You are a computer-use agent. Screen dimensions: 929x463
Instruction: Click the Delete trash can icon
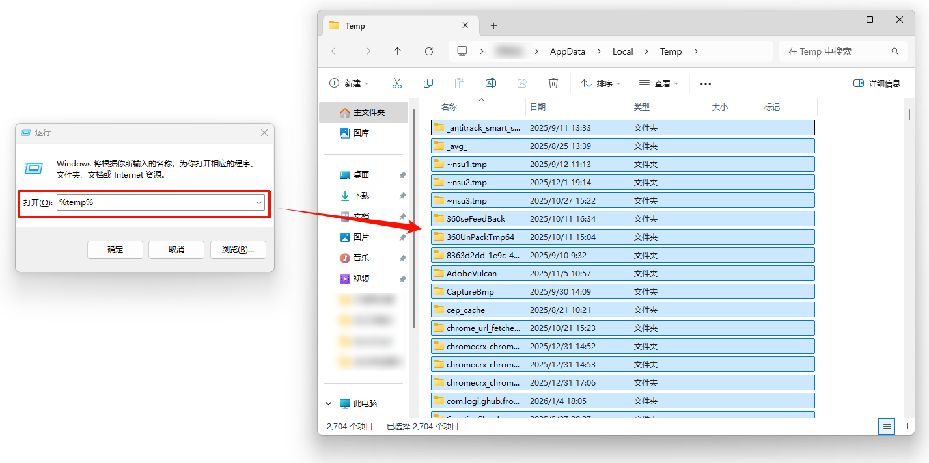click(x=553, y=83)
